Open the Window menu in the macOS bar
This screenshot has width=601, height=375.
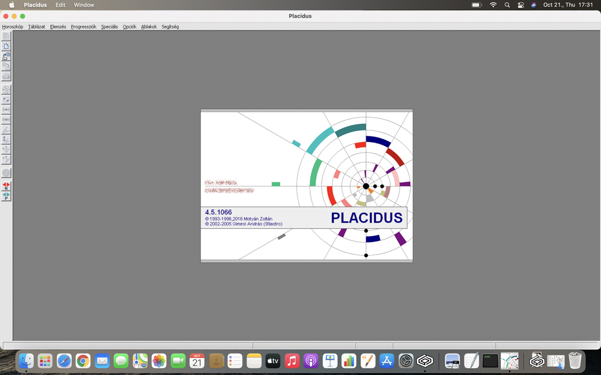[x=84, y=5]
